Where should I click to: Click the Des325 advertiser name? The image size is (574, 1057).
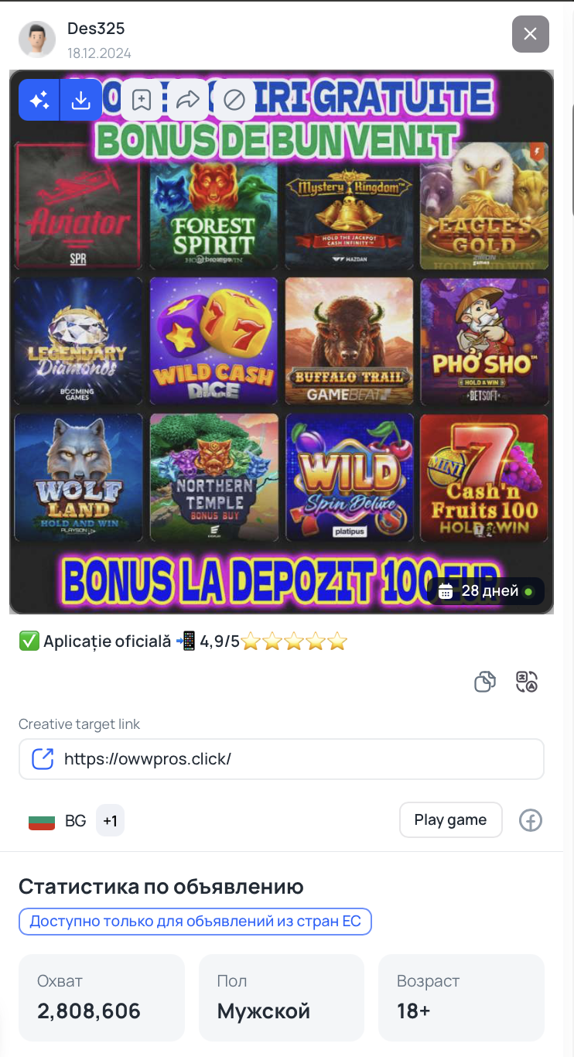[x=96, y=29]
